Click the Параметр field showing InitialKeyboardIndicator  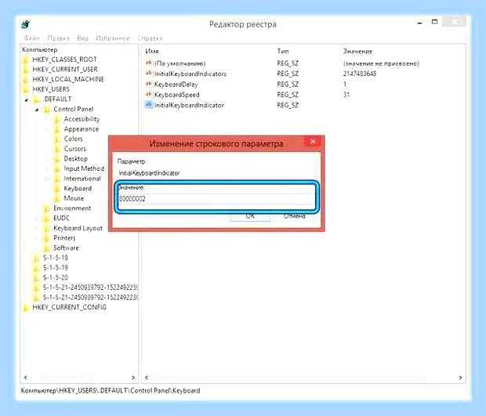tap(216, 173)
